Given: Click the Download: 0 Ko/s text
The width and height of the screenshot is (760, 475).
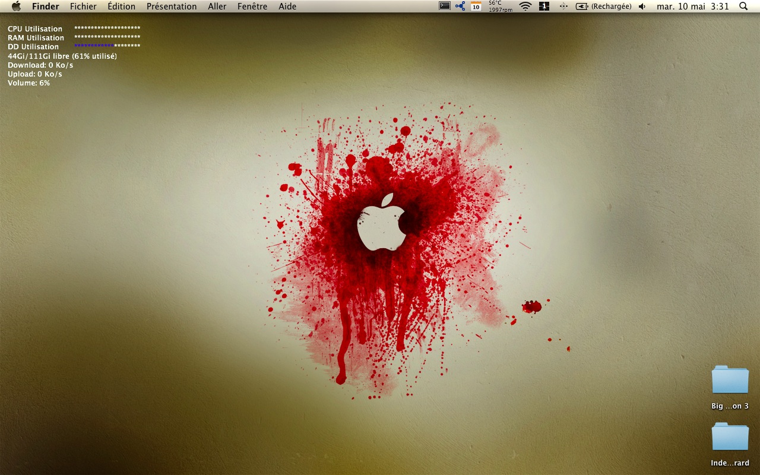Looking at the screenshot, I should (40, 65).
